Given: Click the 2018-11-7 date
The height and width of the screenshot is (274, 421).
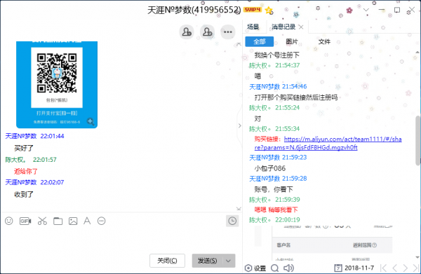Looking at the screenshot, I should pos(359,268).
